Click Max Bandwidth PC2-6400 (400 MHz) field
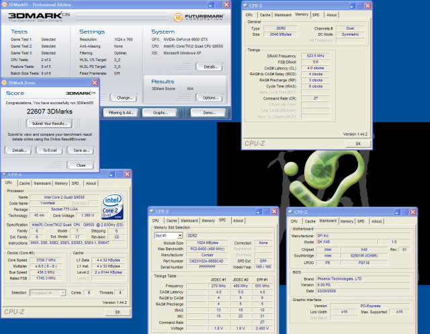The image size is (430, 334). [x=207, y=249]
